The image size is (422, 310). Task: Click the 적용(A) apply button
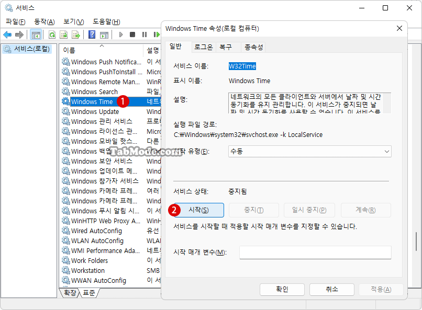pyautogui.click(x=381, y=289)
